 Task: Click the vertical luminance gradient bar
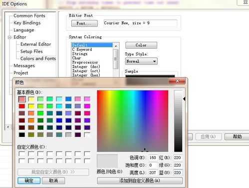(178, 121)
